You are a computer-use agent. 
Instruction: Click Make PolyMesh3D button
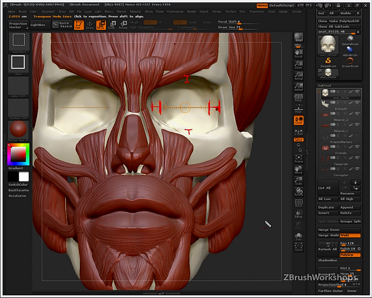click(x=345, y=21)
